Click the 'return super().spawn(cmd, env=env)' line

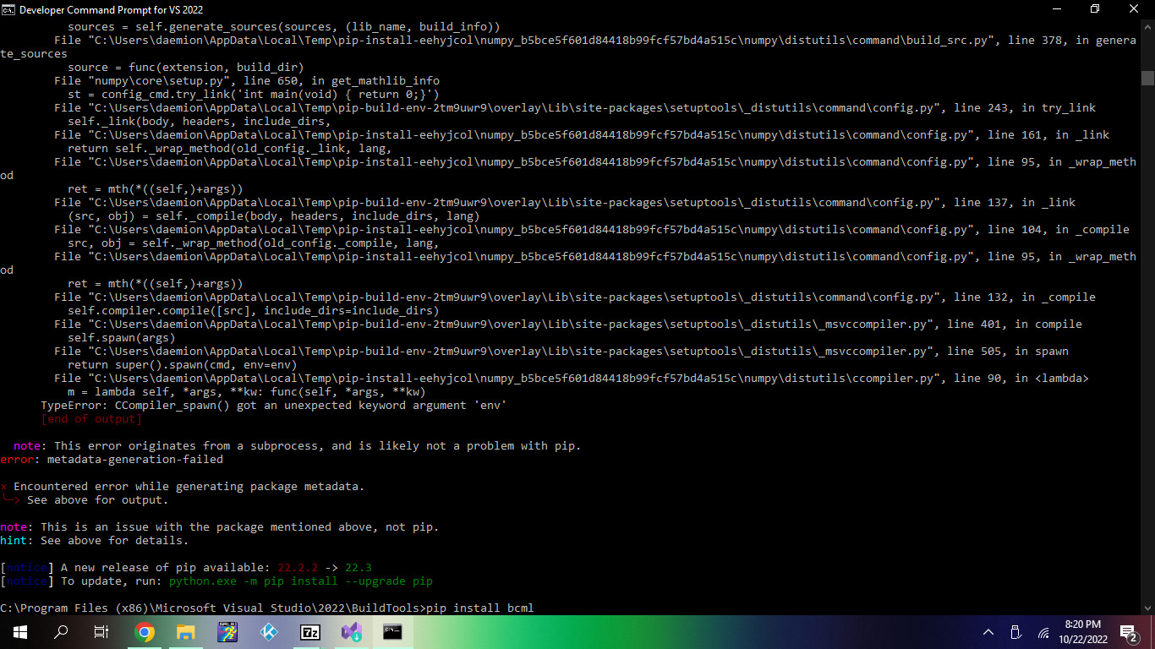(x=183, y=365)
